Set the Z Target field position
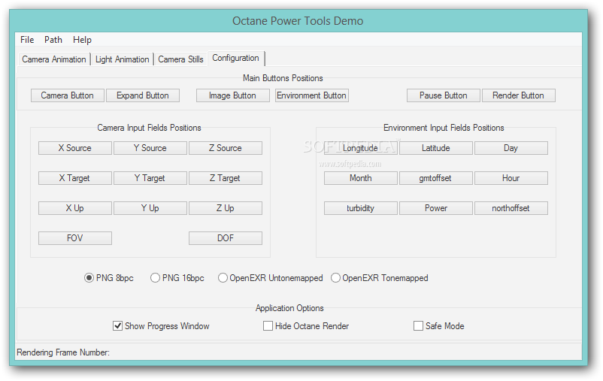 [x=226, y=178]
